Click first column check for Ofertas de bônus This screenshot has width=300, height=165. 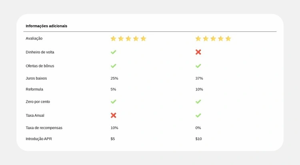(113, 66)
